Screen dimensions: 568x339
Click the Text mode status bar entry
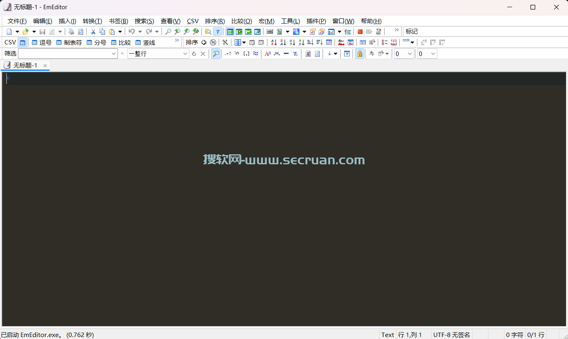coord(388,335)
